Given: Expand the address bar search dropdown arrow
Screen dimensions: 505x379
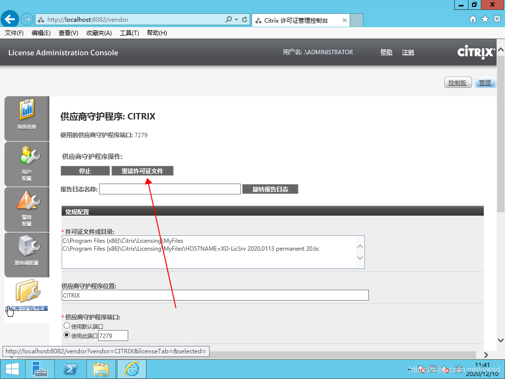Looking at the screenshot, I should (237, 20).
